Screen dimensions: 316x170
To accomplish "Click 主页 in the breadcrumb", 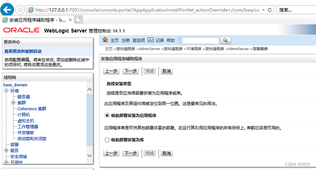I will pos(108,49).
